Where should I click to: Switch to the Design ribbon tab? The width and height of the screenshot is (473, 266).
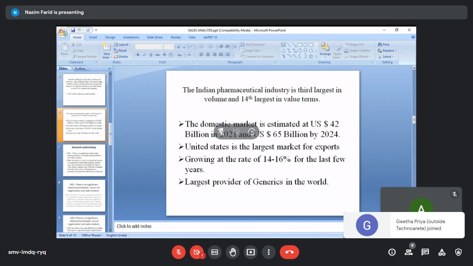[110, 37]
